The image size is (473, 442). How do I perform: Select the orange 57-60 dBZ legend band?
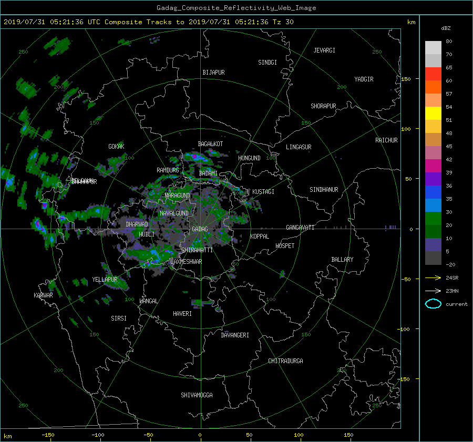[433, 87]
